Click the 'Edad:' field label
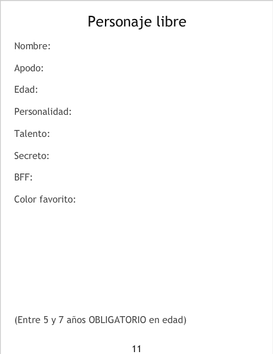Image resolution: width=273 pixels, height=354 pixels. coord(26,90)
